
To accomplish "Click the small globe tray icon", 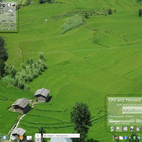I will [130, 138].
